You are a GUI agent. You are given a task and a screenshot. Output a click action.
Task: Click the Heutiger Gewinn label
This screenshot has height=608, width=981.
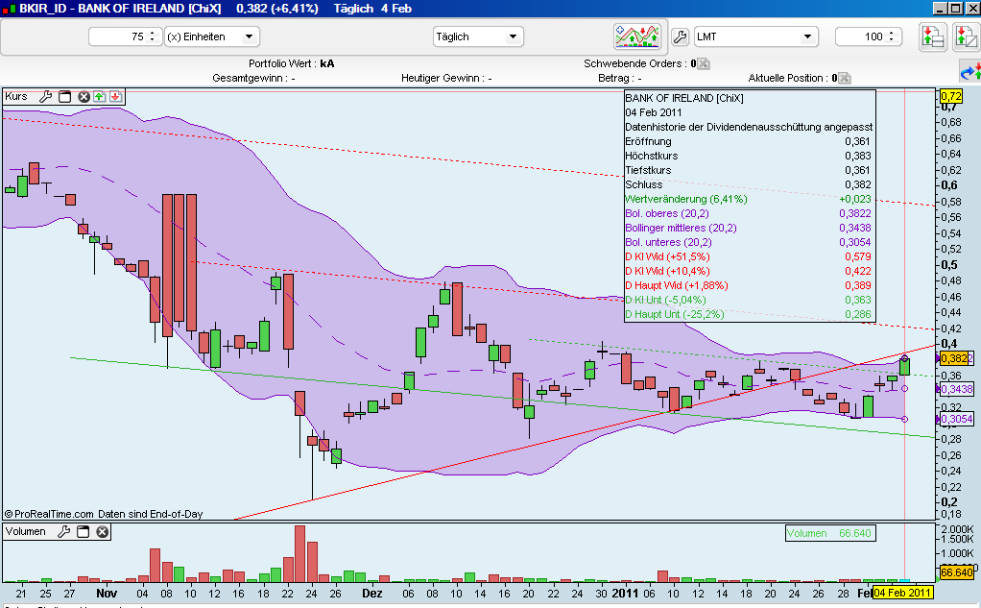point(443,78)
